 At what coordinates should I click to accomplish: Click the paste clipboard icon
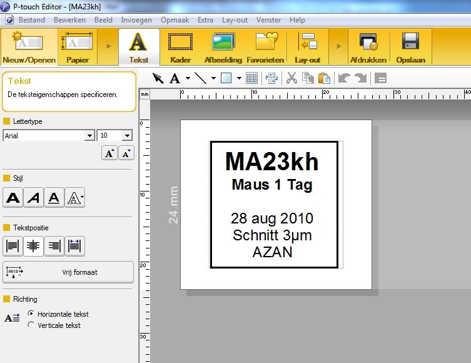click(x=323, y=78)
